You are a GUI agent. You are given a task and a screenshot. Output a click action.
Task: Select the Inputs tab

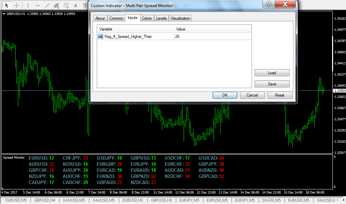click(x=132, y=18)
